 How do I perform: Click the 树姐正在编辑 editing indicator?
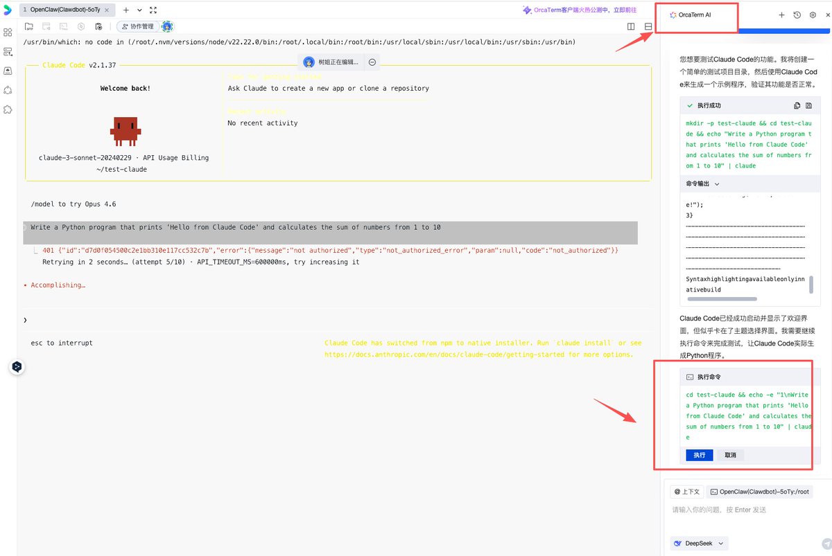click(331, 62)
